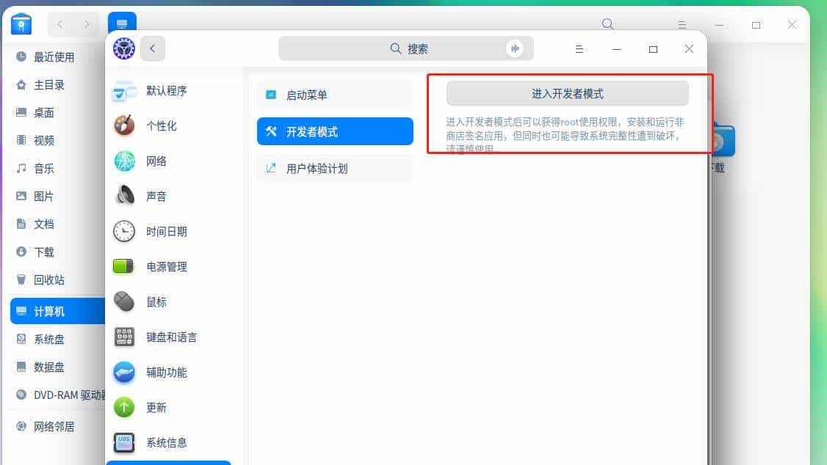This screenshot has height=465, width=827.
Task: Go back using the control center back arrow
Action: pyautogui.click(x=152, y=48)
